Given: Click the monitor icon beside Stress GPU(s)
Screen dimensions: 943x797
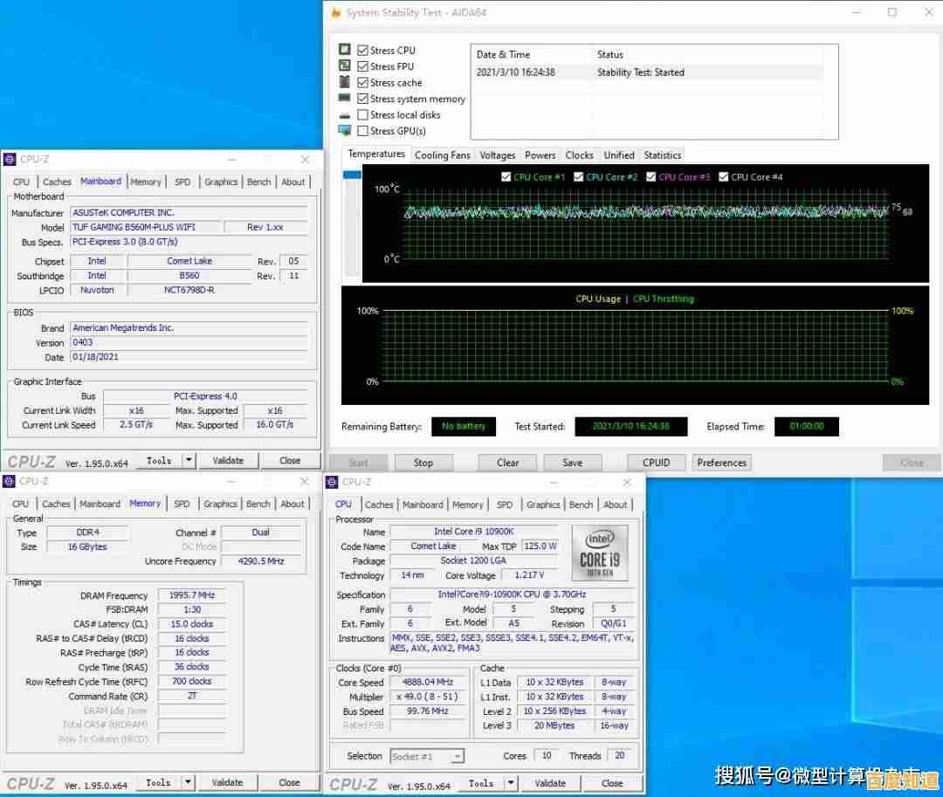Looking at the screenshot, I should [345, 131].
